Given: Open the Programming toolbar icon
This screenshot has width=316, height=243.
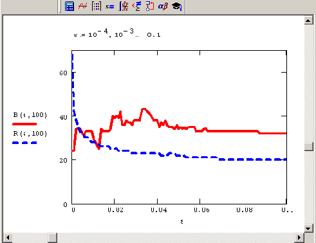Looking at the screenshot, I should click(150, 6).
